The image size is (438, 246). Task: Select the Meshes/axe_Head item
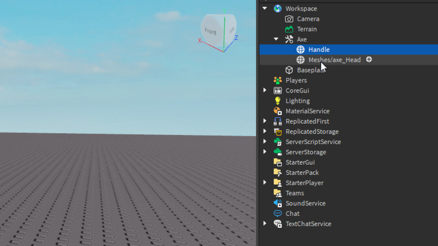(x=349, y=59)
